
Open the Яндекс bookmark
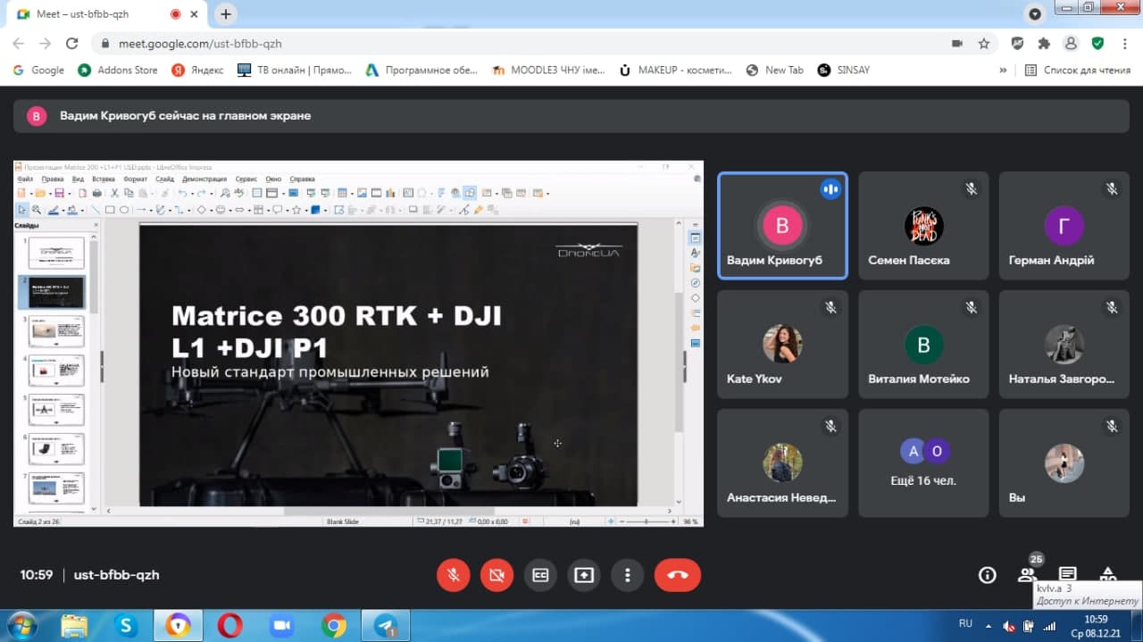[197, 70]
